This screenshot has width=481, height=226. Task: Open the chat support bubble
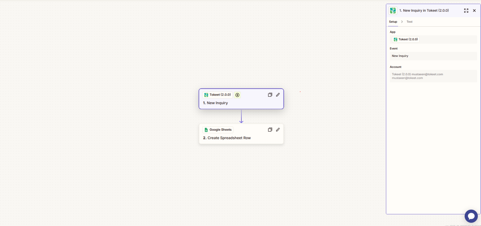(x=471, y=216)
